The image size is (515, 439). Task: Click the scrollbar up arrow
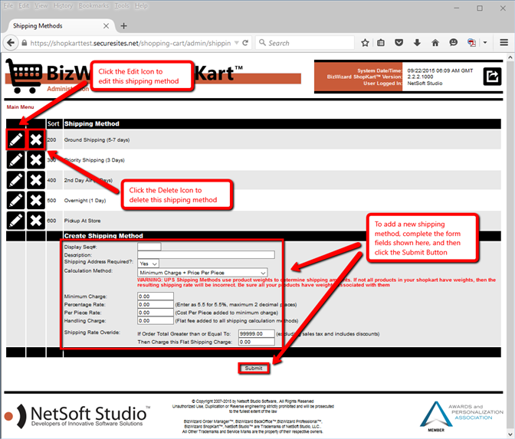click(x=510, y=57)
